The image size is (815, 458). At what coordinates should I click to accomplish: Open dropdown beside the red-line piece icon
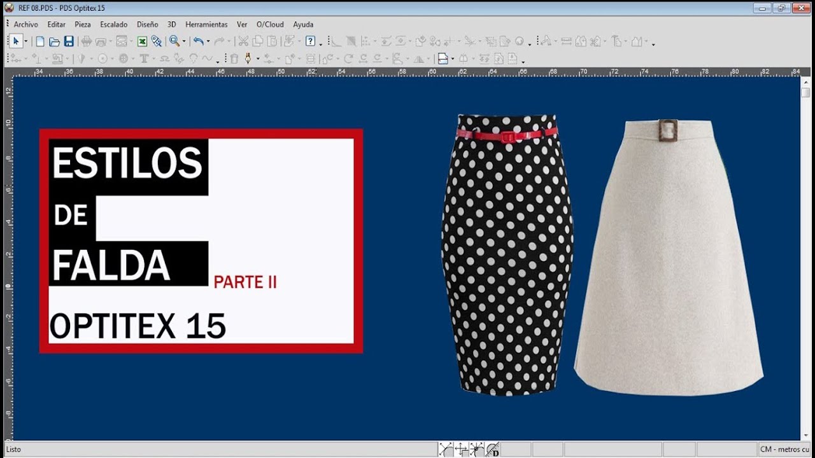[453, 59]
